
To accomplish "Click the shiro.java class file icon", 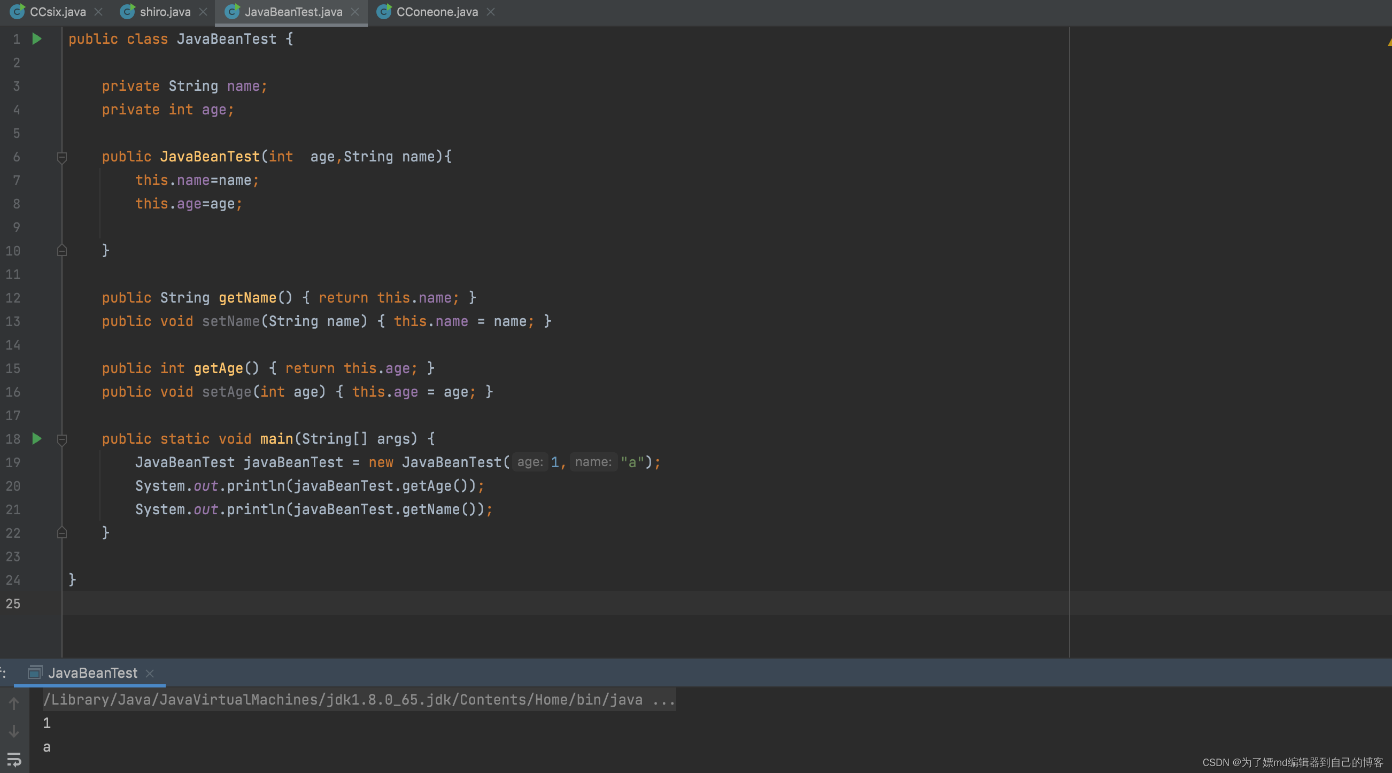I will click(127, 11).
